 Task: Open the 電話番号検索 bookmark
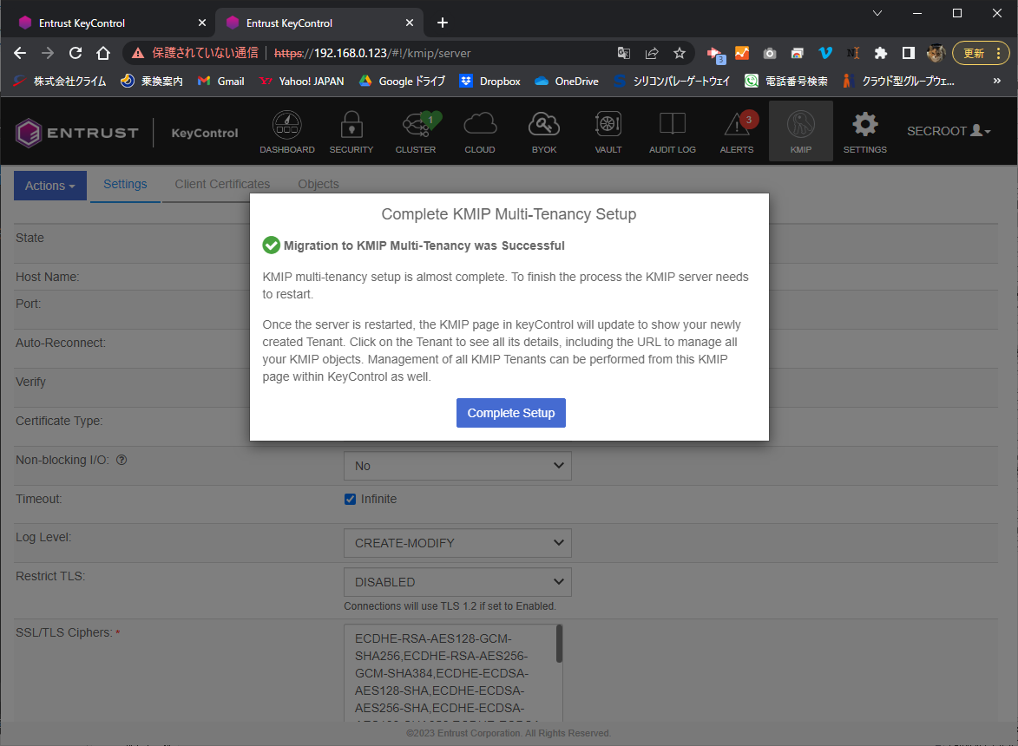(x=786, y=81)
